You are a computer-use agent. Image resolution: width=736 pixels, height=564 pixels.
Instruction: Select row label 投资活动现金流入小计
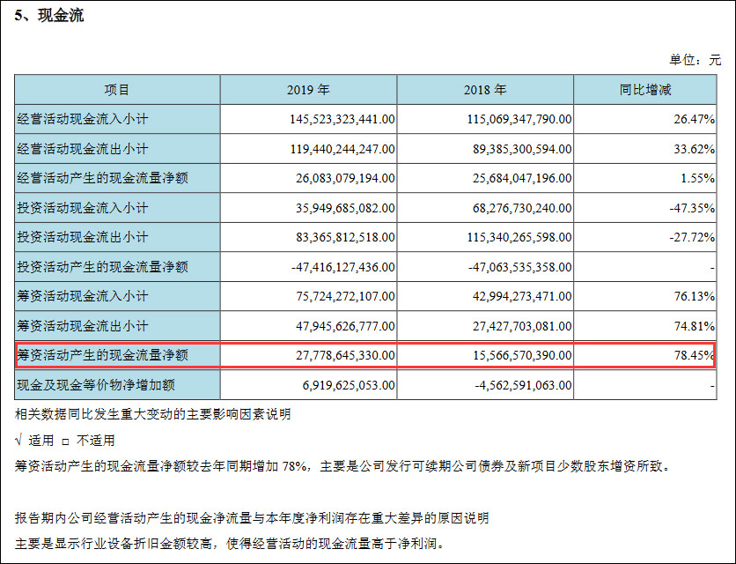[83, 208]
